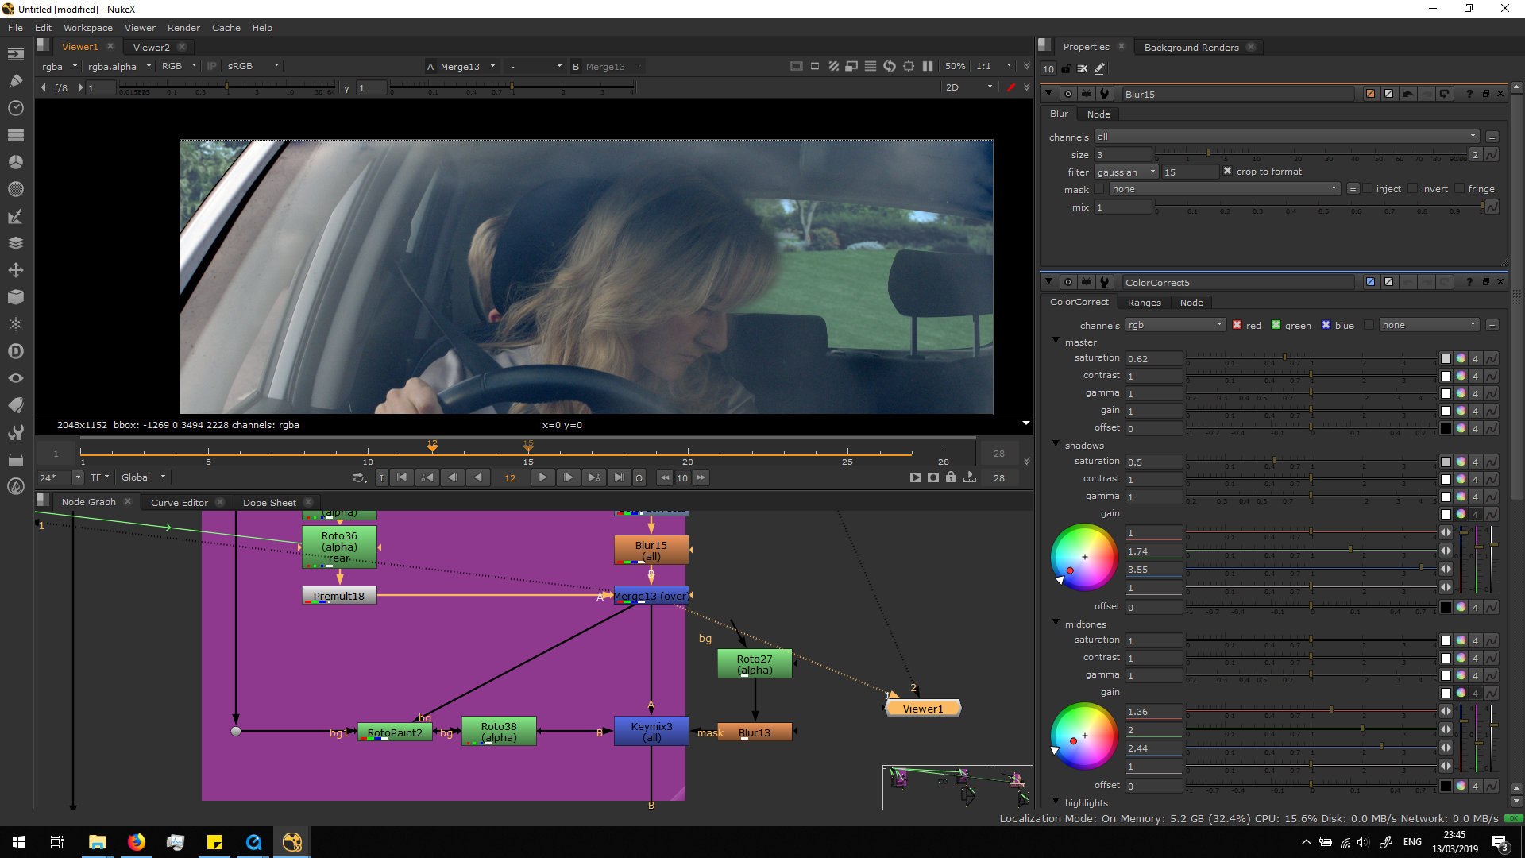Screen dimensions: 1525x858
Task: Open the Render menu
Action: [x=183, y=27]
